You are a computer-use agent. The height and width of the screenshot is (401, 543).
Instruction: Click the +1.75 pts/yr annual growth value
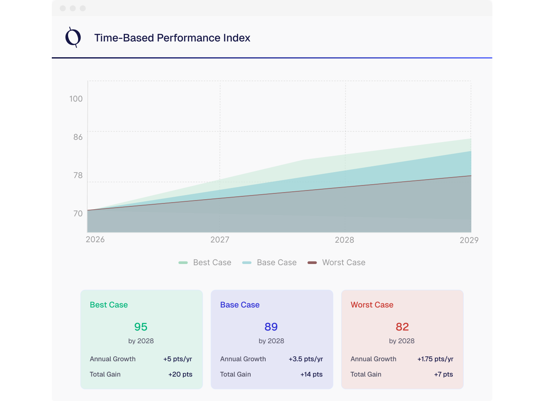[x=435, y=359]
